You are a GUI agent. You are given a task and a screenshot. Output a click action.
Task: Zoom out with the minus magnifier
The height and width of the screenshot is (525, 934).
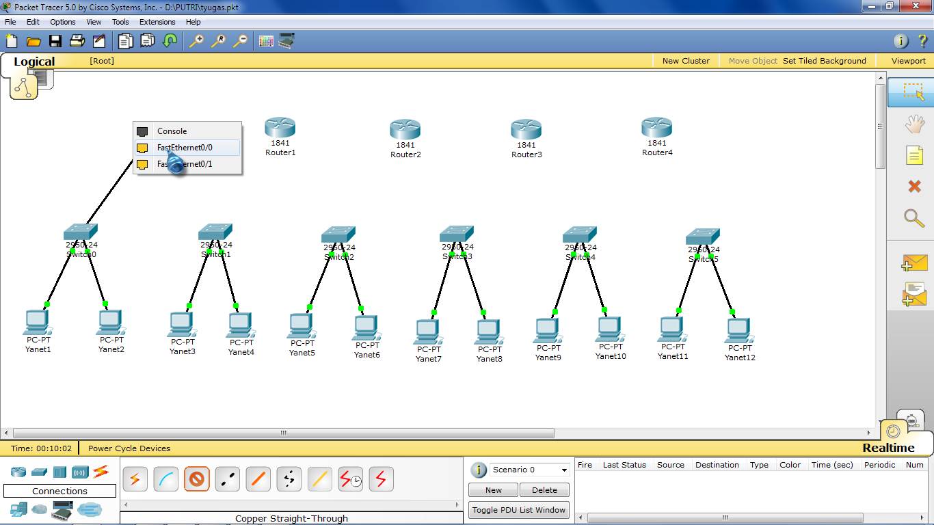240,41
